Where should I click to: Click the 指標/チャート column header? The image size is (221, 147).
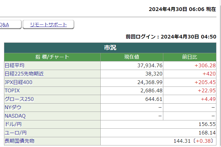point(52,57)
